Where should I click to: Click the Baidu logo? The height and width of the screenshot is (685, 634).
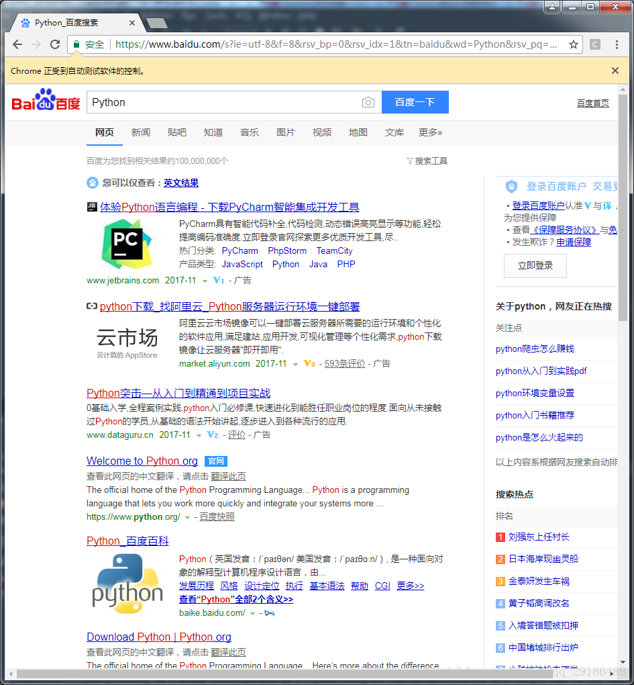(46, 100)
